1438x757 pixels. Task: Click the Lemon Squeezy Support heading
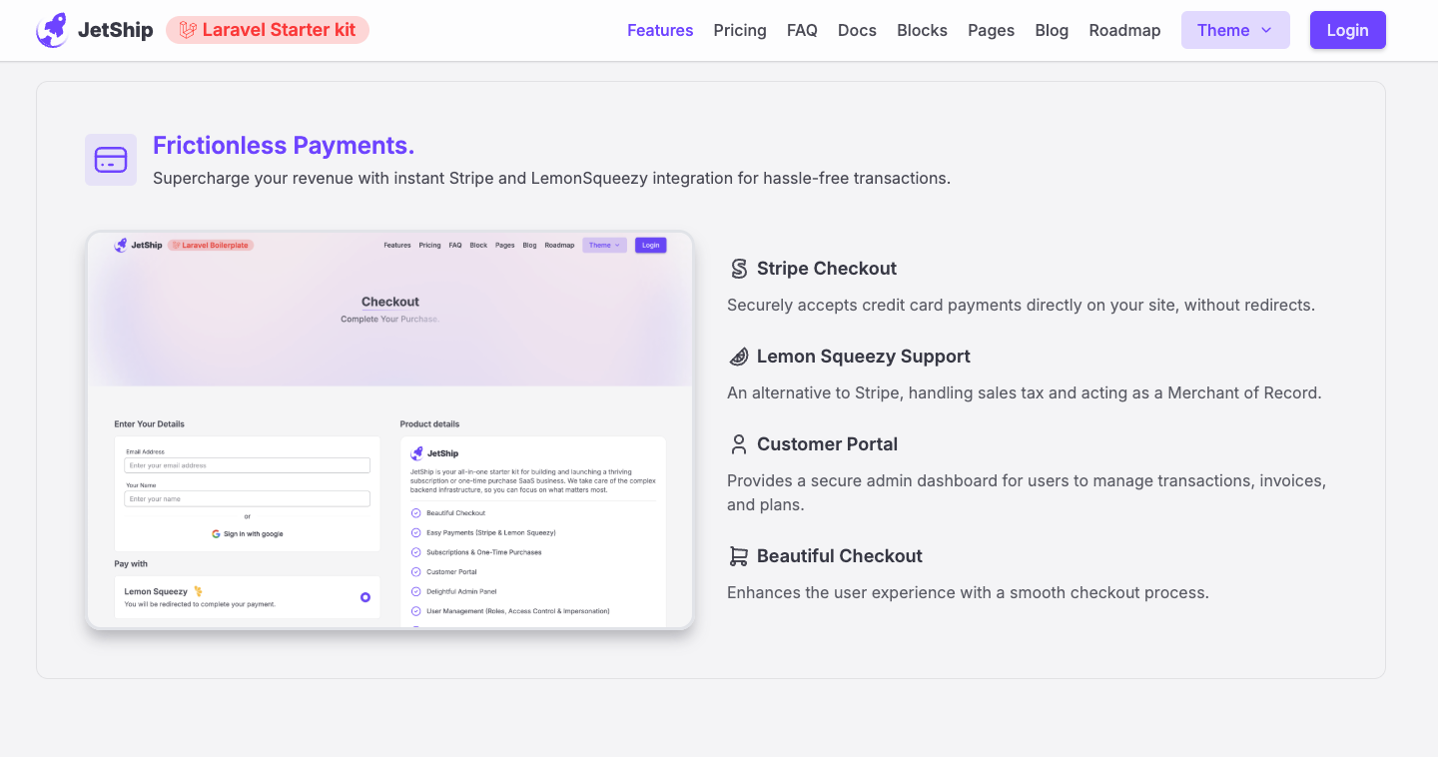pos(864,357)
